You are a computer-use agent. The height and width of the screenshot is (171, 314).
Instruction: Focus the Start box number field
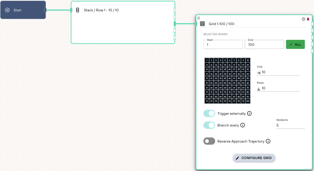coord(223,45)
